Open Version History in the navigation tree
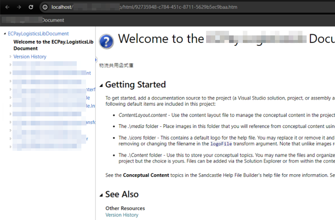 [30, 57]
